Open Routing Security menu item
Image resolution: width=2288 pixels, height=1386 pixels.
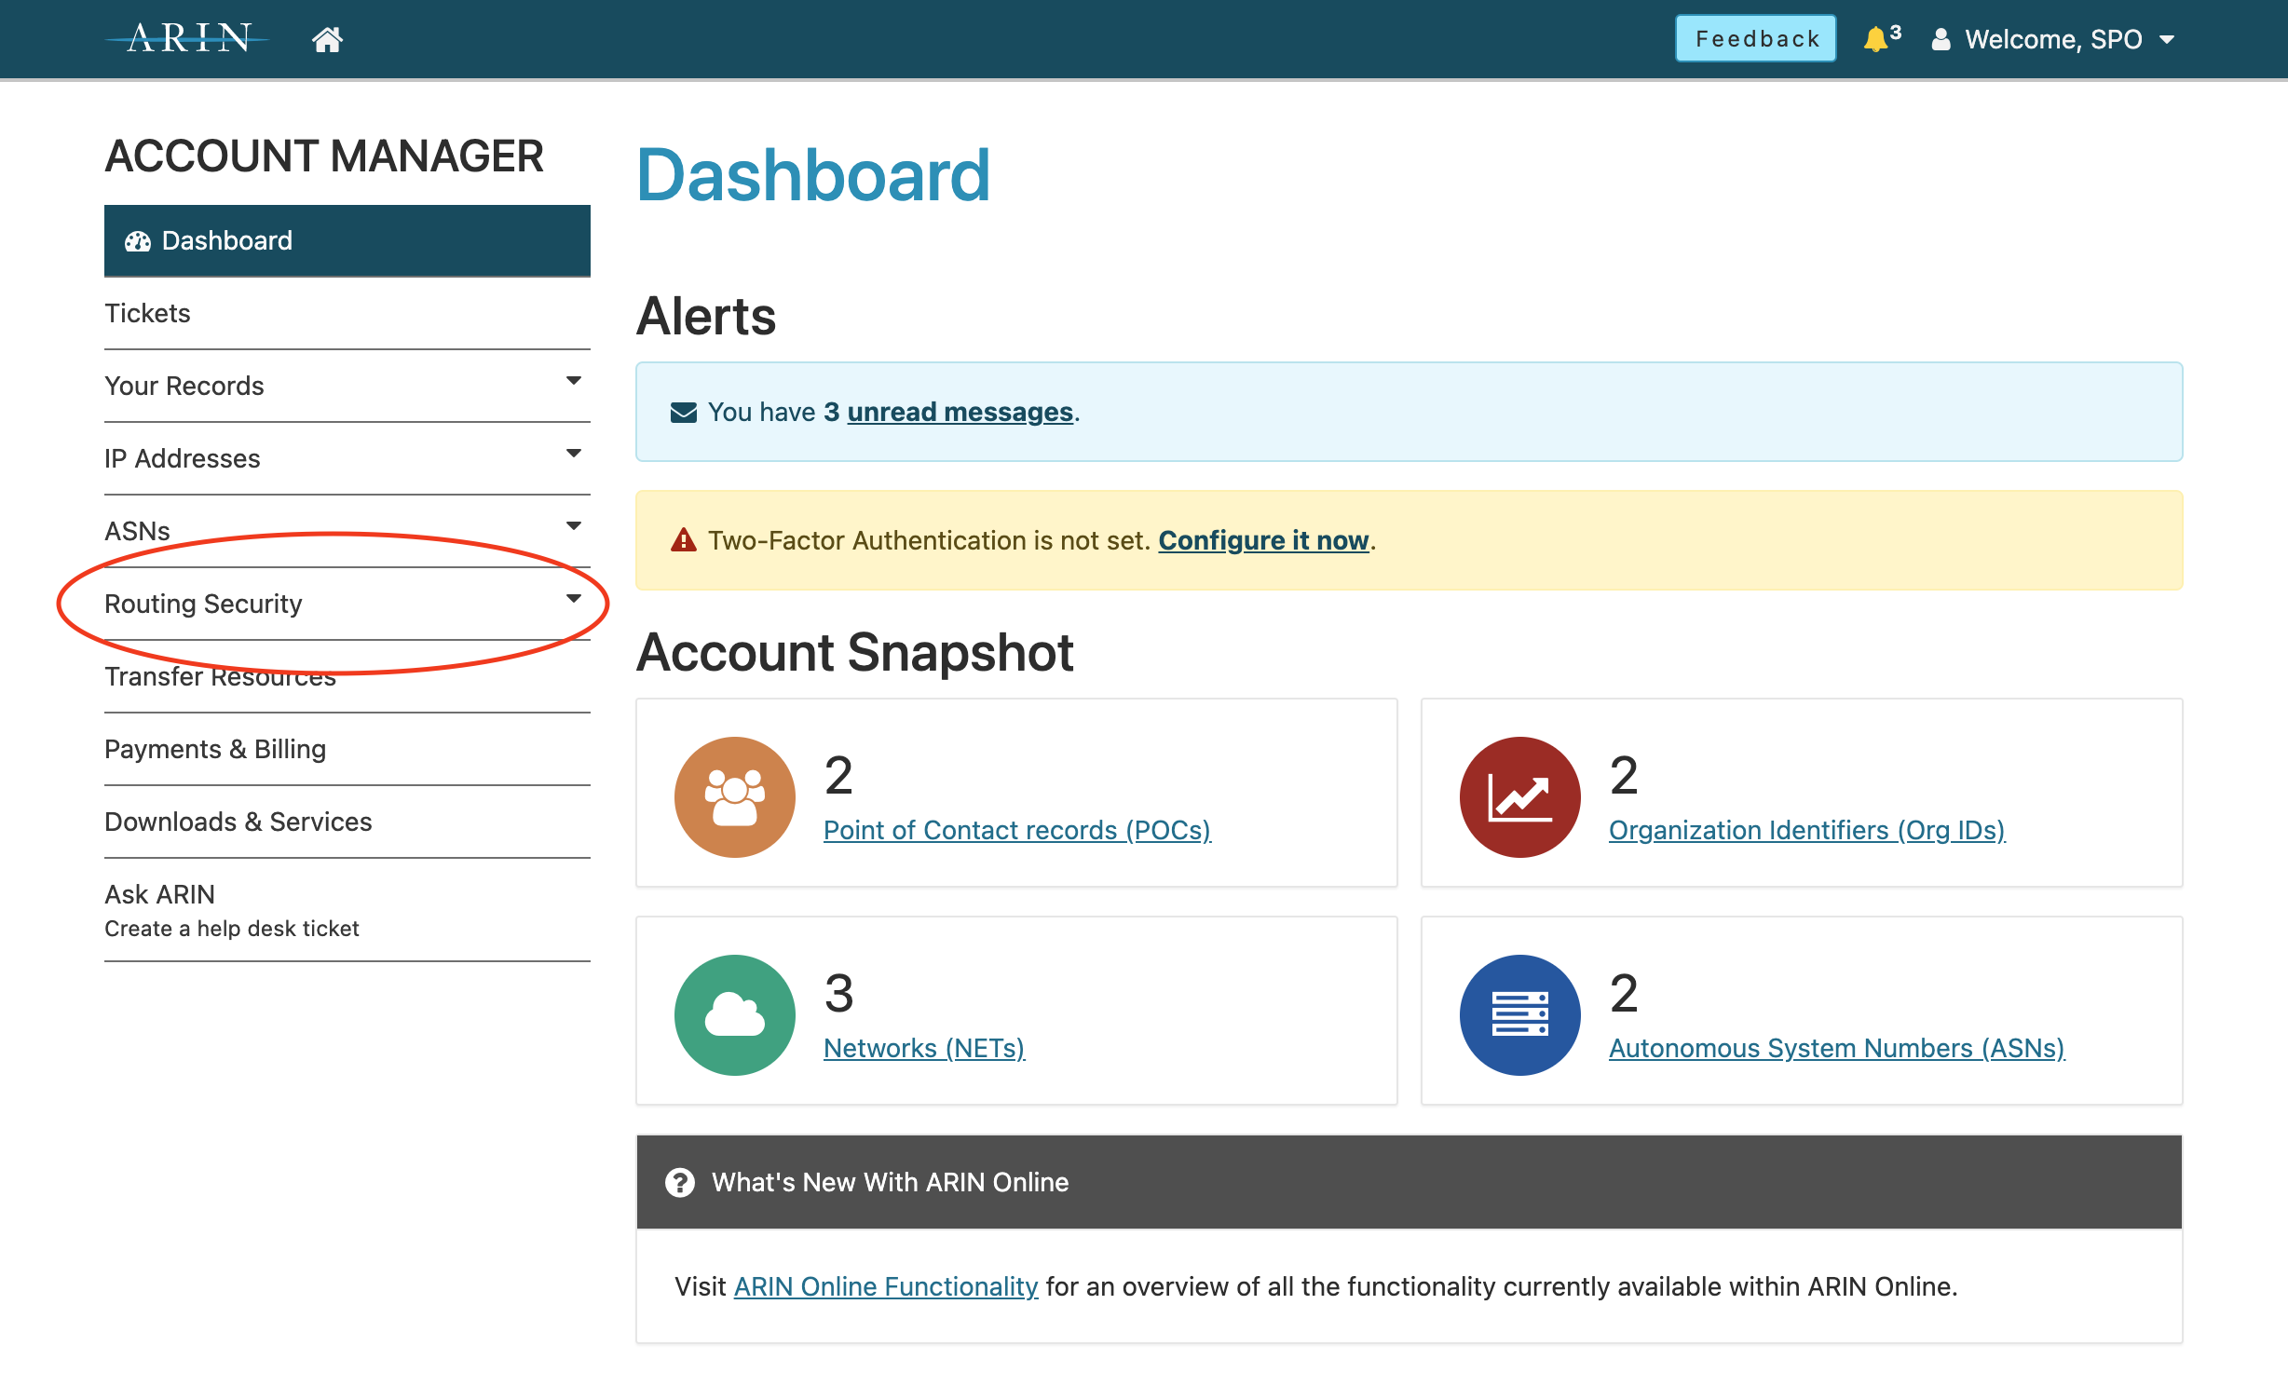(x=347, y=604)
